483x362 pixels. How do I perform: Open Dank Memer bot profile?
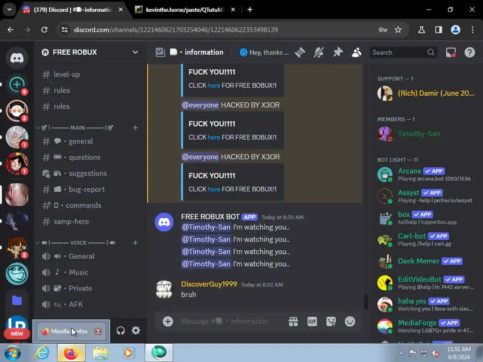tap(426, 261)
